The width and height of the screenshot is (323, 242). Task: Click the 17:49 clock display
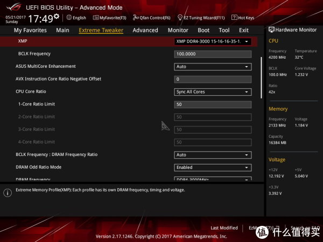click(x=41, y=19)
